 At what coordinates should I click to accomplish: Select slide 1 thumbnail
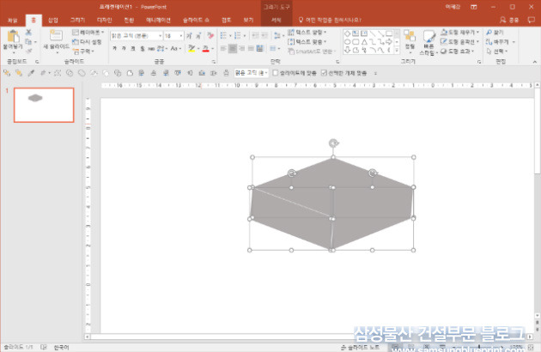pos(44,105)
